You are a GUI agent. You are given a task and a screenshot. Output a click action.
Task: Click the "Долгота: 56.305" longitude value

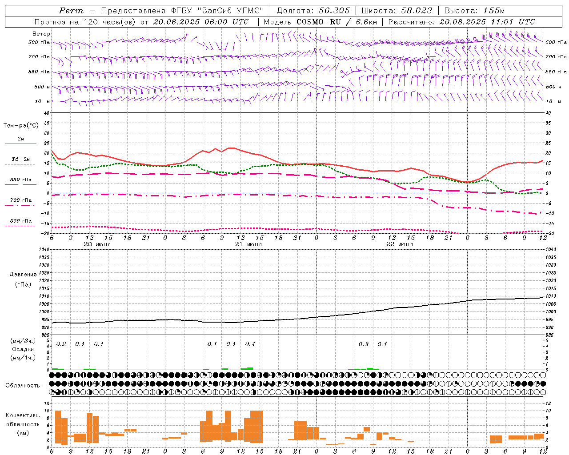tap(313, 11)
